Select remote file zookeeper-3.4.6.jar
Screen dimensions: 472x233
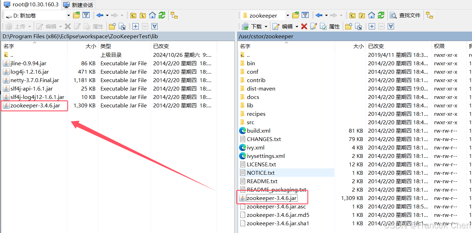pyautogui.click(x=271, y=198)
